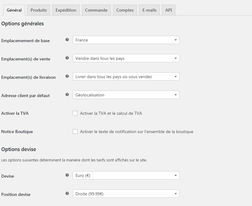
Task: Expand the Devise dropdown showing Euro
Action: [126, 175]
